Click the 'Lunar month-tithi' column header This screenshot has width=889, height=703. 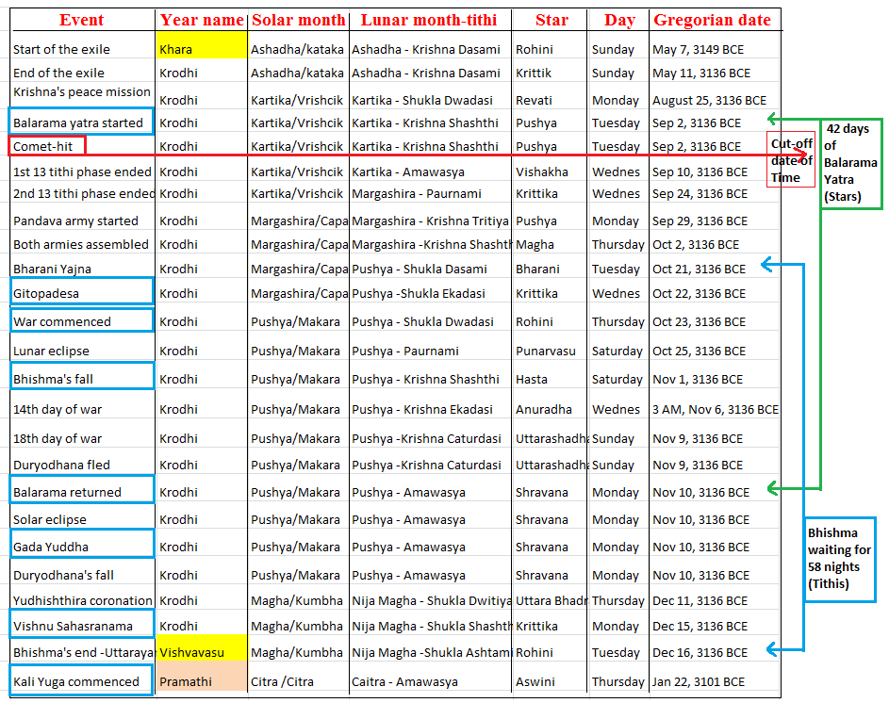(x=429, y=20)
